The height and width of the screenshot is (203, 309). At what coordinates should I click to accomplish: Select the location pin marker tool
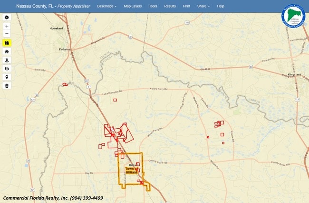point(7,77)
